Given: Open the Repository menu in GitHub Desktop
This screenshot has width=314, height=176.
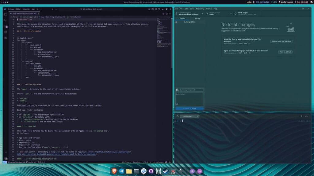Looking at the screenshot, I should pos(200,9).
